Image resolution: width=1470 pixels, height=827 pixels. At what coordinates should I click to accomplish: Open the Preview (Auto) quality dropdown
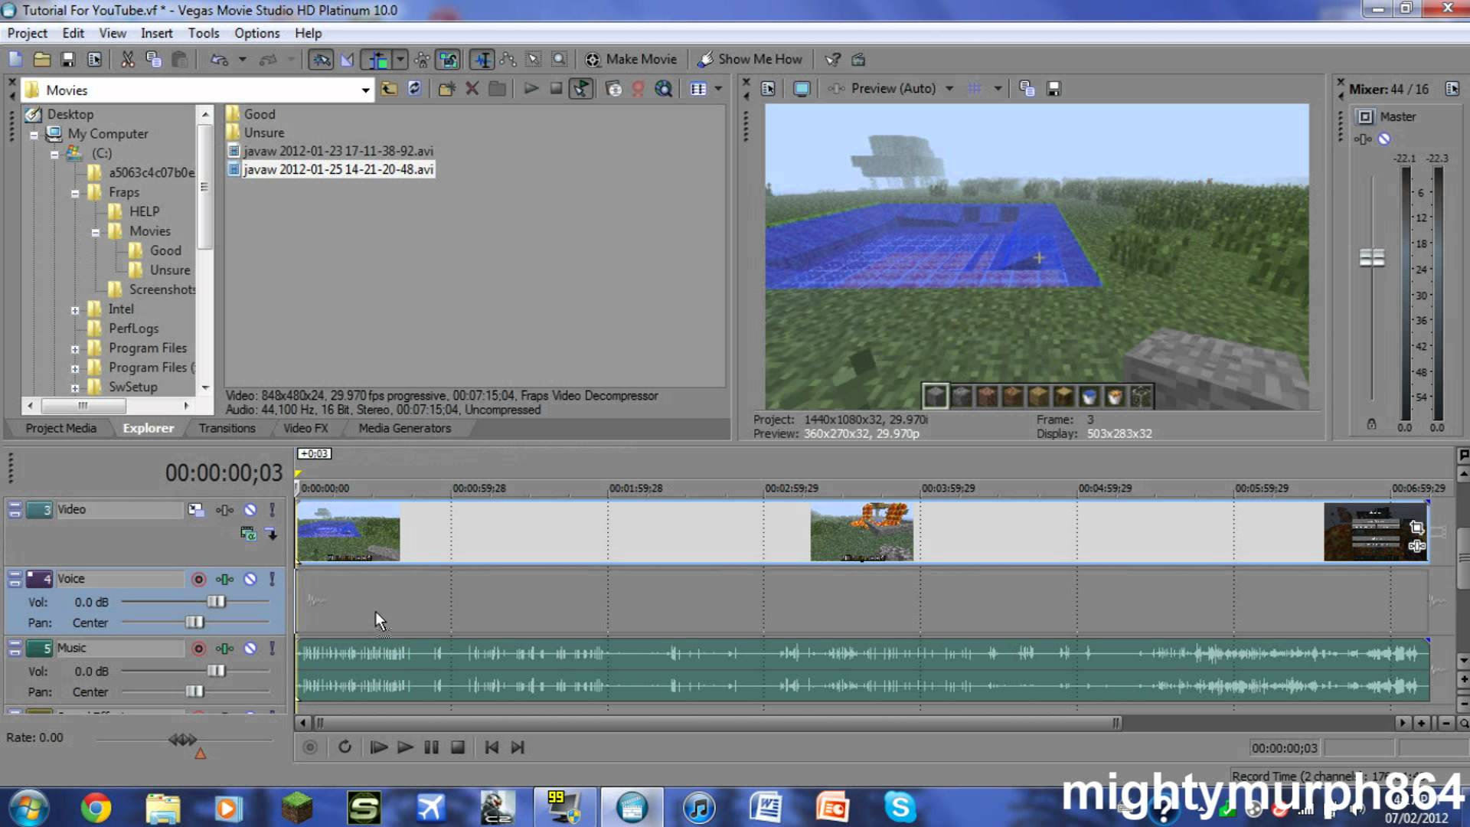click(x=949, y=89)
